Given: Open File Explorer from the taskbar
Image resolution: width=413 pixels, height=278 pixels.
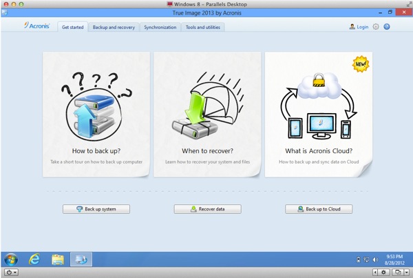Looking at the screenshot, I should pyautogui.click(x=58, y=259).
